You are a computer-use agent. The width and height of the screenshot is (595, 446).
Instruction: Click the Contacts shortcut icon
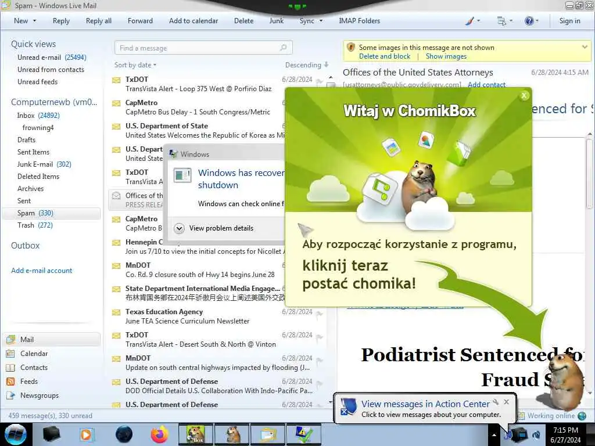pyautogui.click(x=10, y=368)
